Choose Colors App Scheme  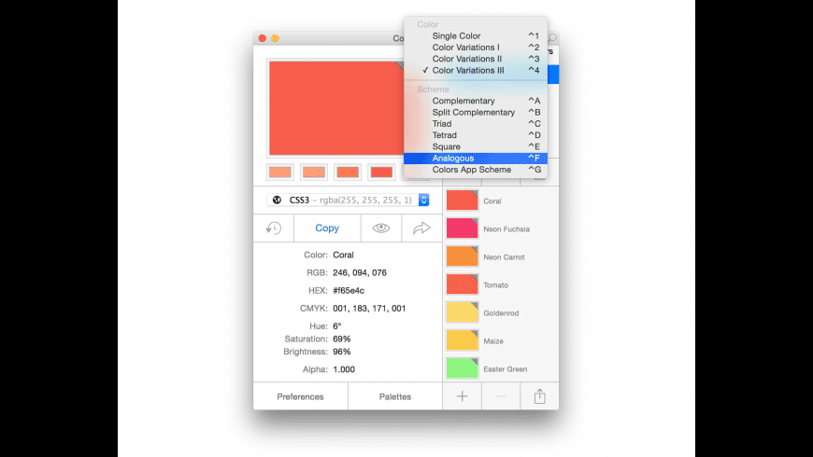476,169
